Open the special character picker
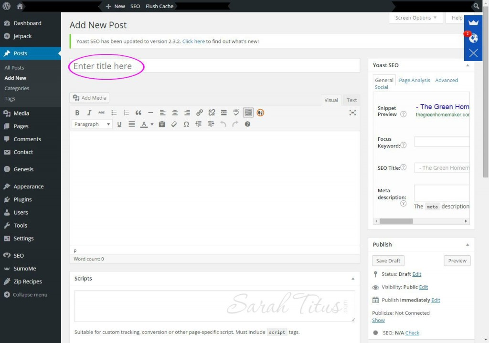Viewport: 489px width, 343px height. point(187,124)
